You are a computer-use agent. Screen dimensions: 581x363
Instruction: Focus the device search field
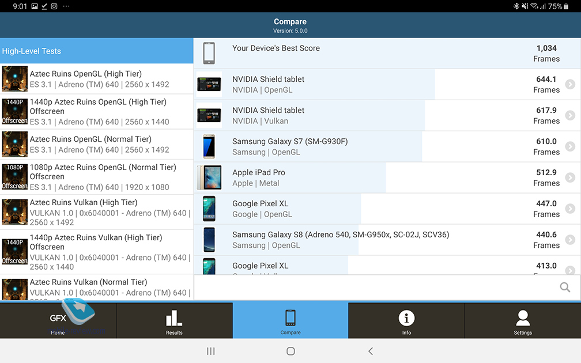tap(387, 288)
